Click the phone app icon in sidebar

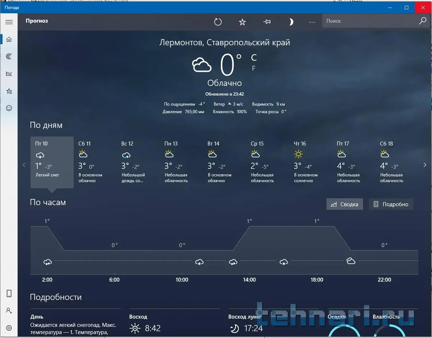click(x=9, y=293)
